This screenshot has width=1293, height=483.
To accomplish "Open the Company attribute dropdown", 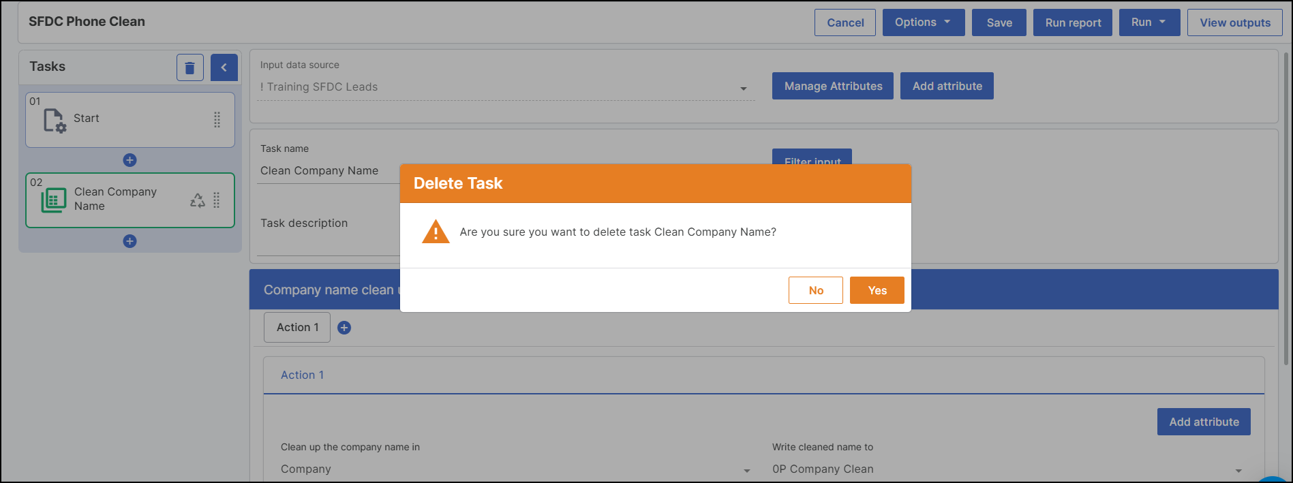I will (x=516, y=469).
